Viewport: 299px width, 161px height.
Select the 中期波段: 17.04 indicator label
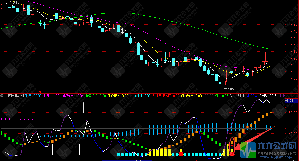(x=72, y=96)
